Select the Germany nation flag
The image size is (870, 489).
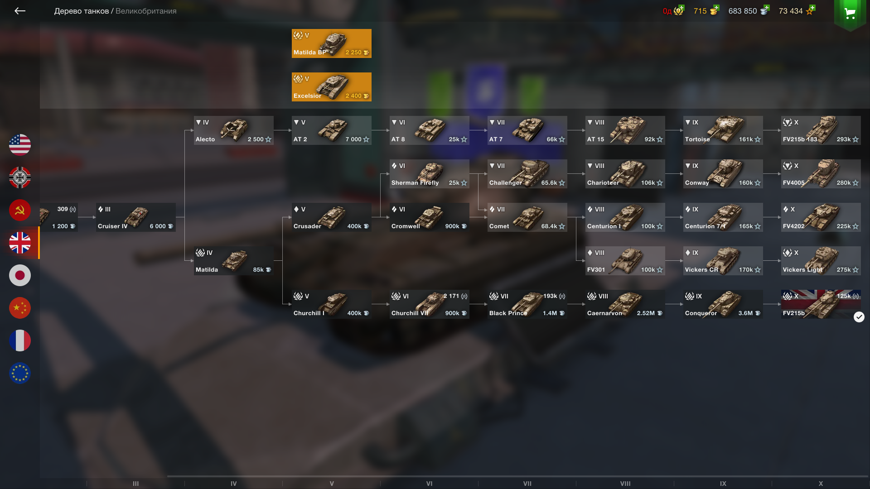click(20, 177)
